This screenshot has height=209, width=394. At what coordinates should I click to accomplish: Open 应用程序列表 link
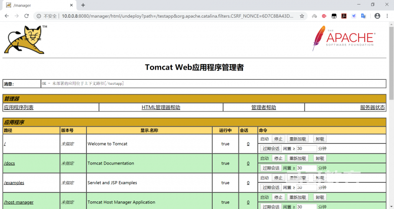(x=19, y=108)
